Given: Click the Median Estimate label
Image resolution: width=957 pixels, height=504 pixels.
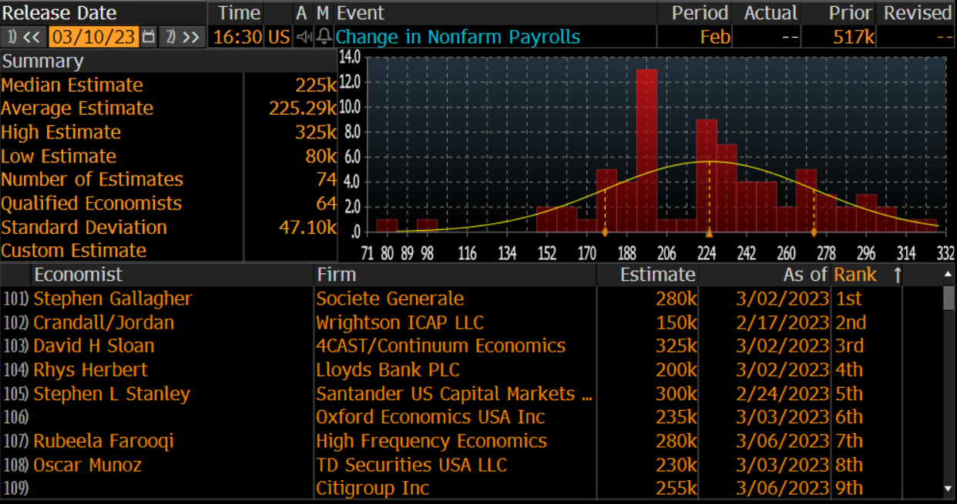Looking at the screenshot, I should point(72,85).
